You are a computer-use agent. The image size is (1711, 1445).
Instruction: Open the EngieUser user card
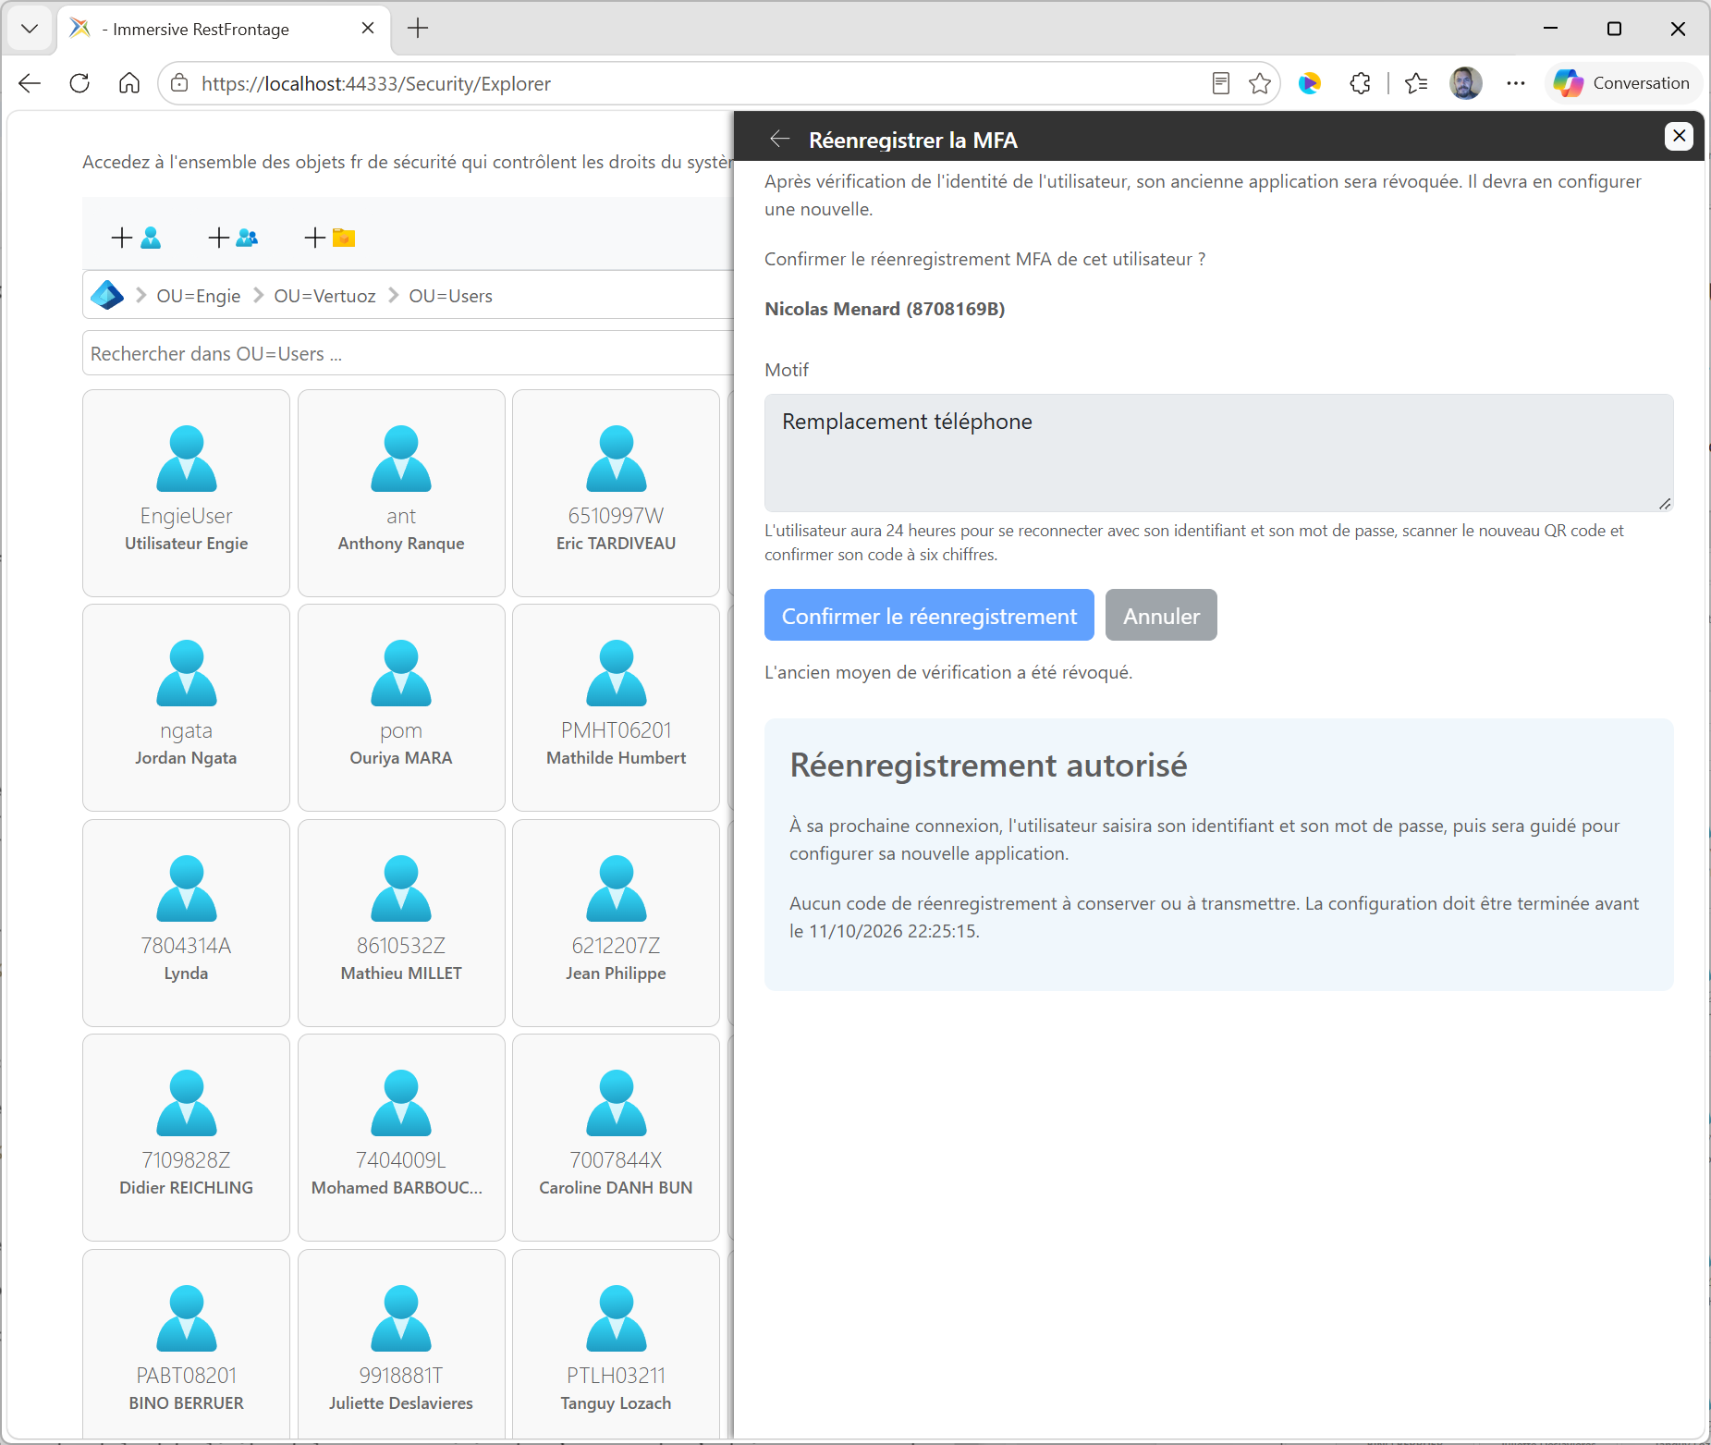click(186, 493)
